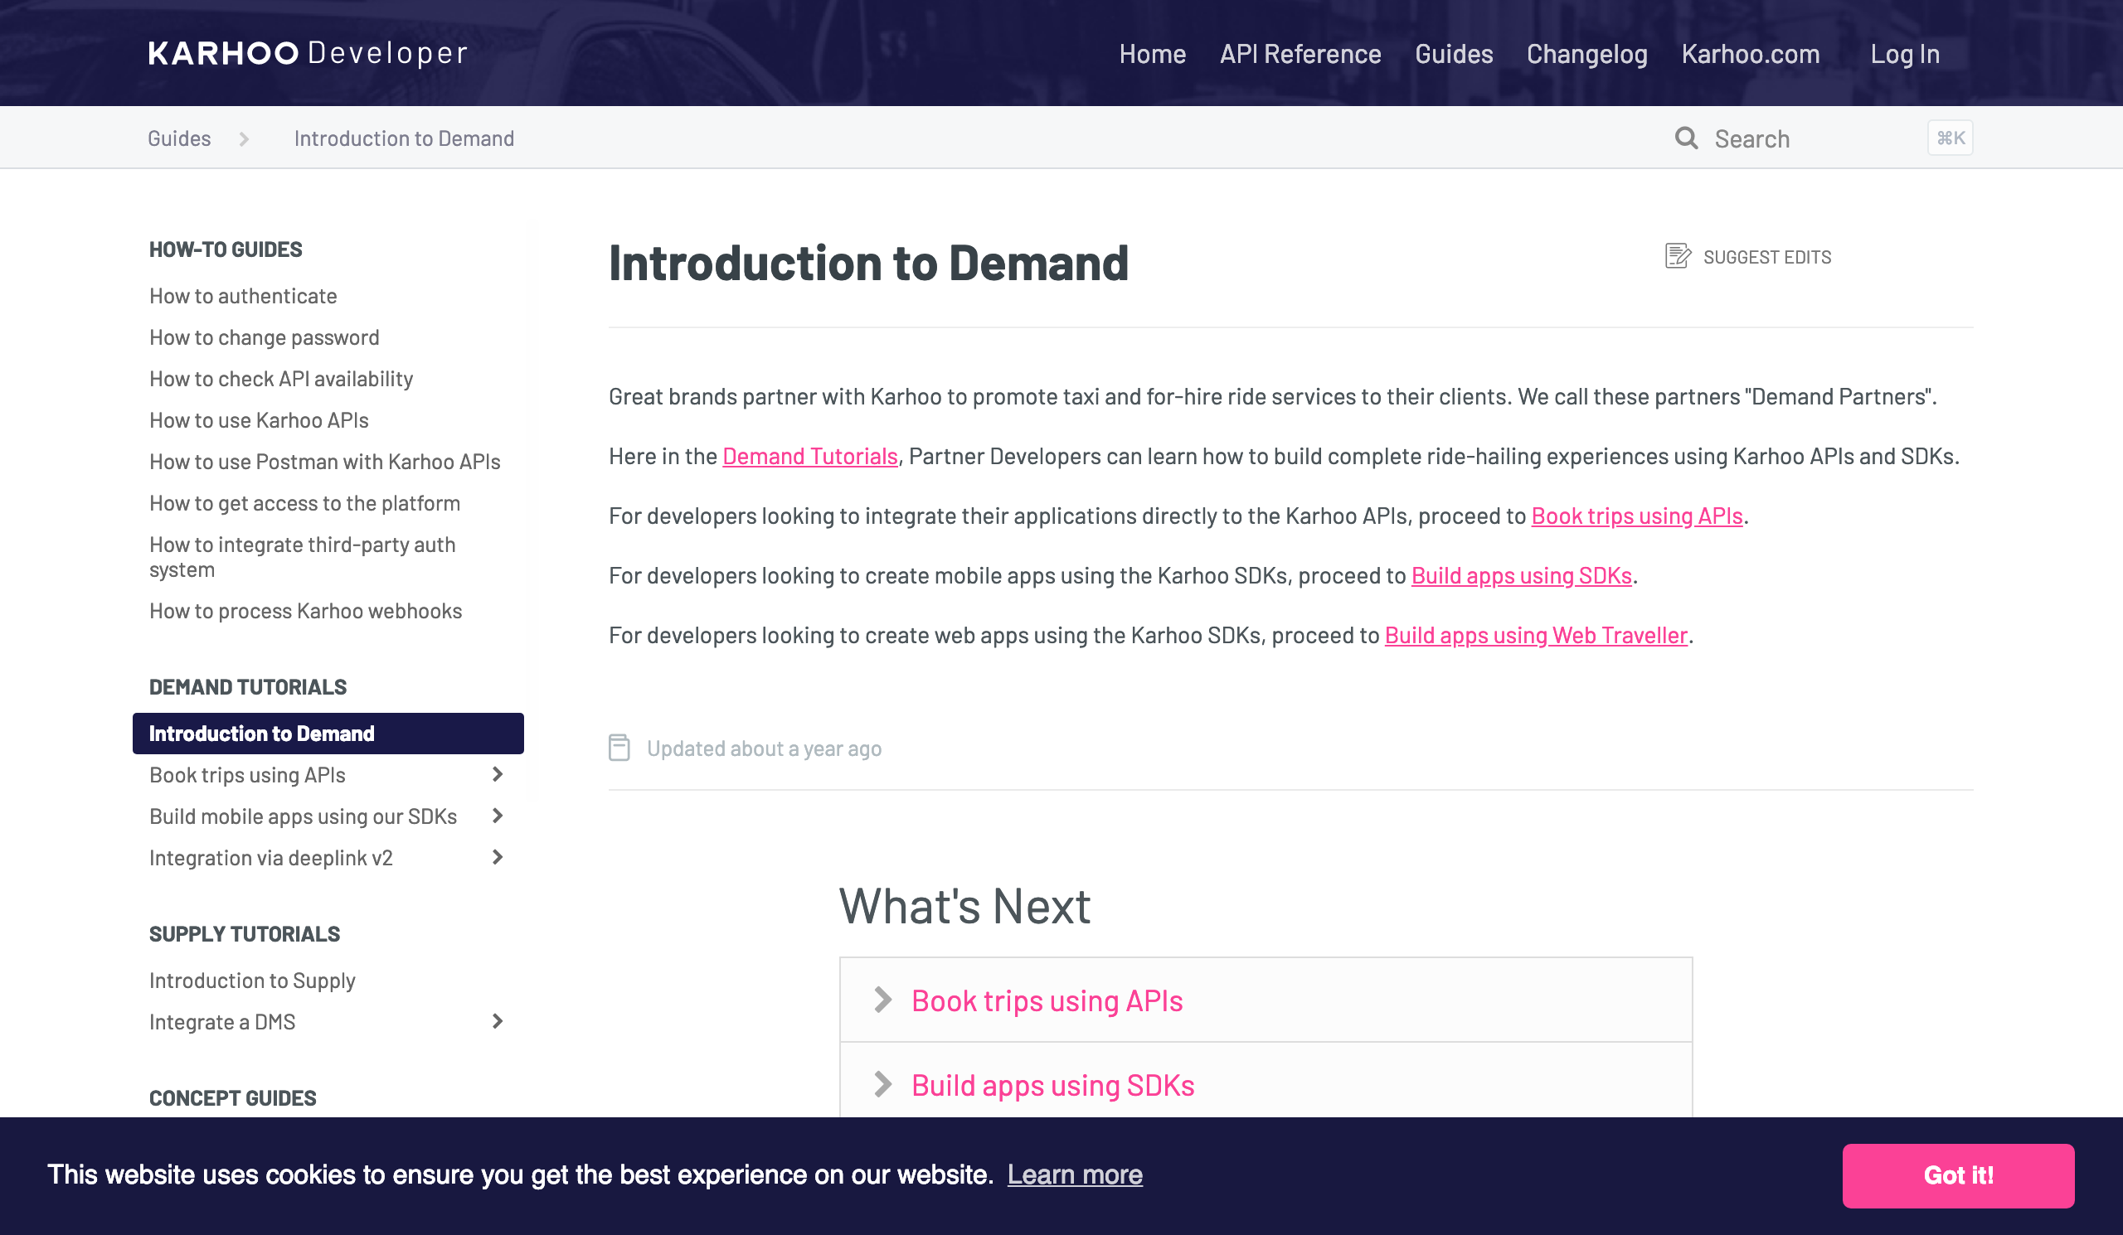This screenshot has height=1235, width=2123.
Task: Open Book trips using APIs sidebar item
Action: (x=248, y=775)
